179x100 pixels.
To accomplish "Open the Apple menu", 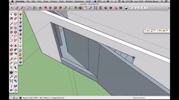I will tap(12, 1).
